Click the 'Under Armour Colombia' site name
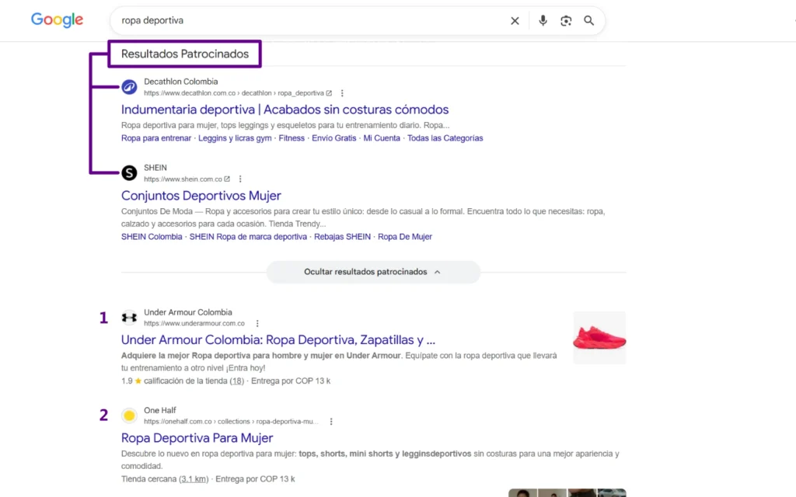The image size is (796, 497). coord(188,312)
